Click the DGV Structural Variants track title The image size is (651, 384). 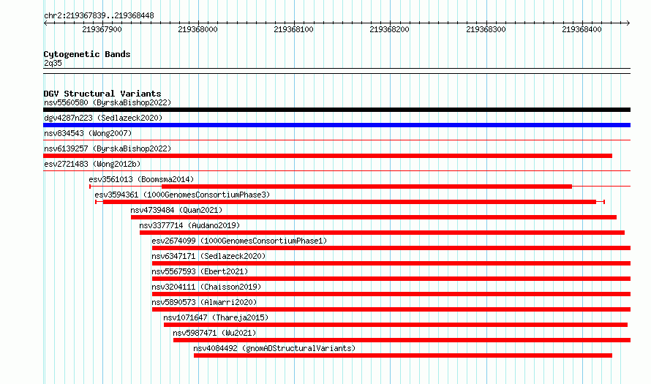tap(102, 94)
